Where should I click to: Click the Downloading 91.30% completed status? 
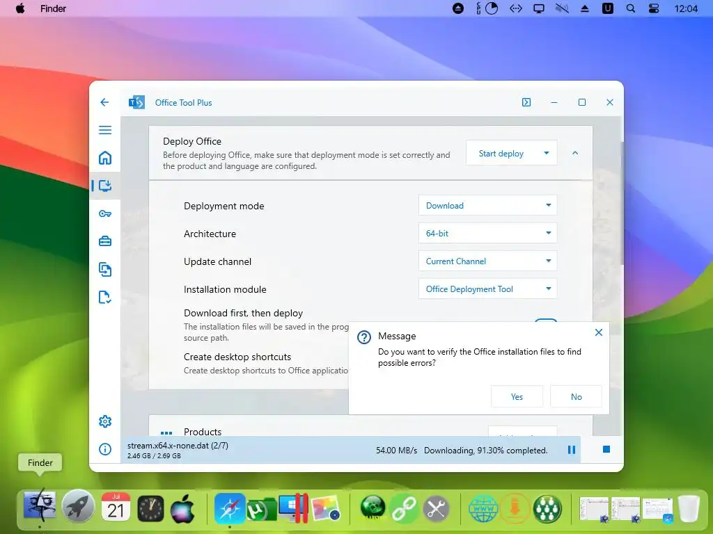pyautogui.click(x=485, y=450)
